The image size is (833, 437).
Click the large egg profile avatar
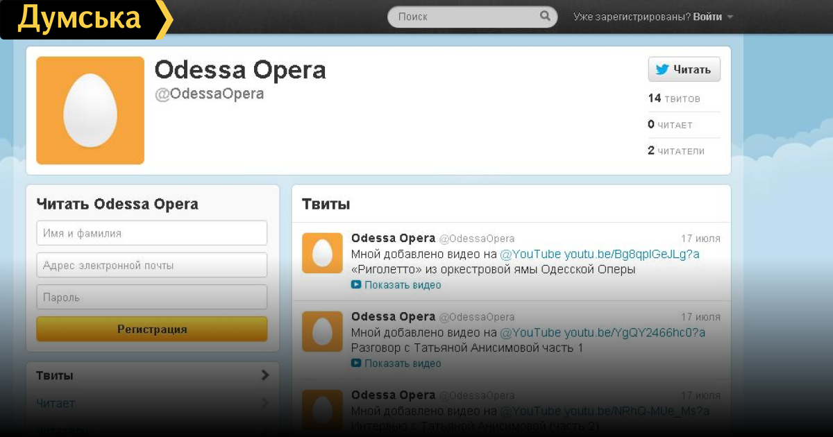click(x=90, y=110)
